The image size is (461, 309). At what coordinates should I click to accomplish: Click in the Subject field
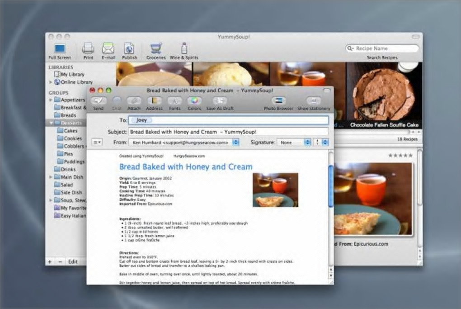click(228, 132)
